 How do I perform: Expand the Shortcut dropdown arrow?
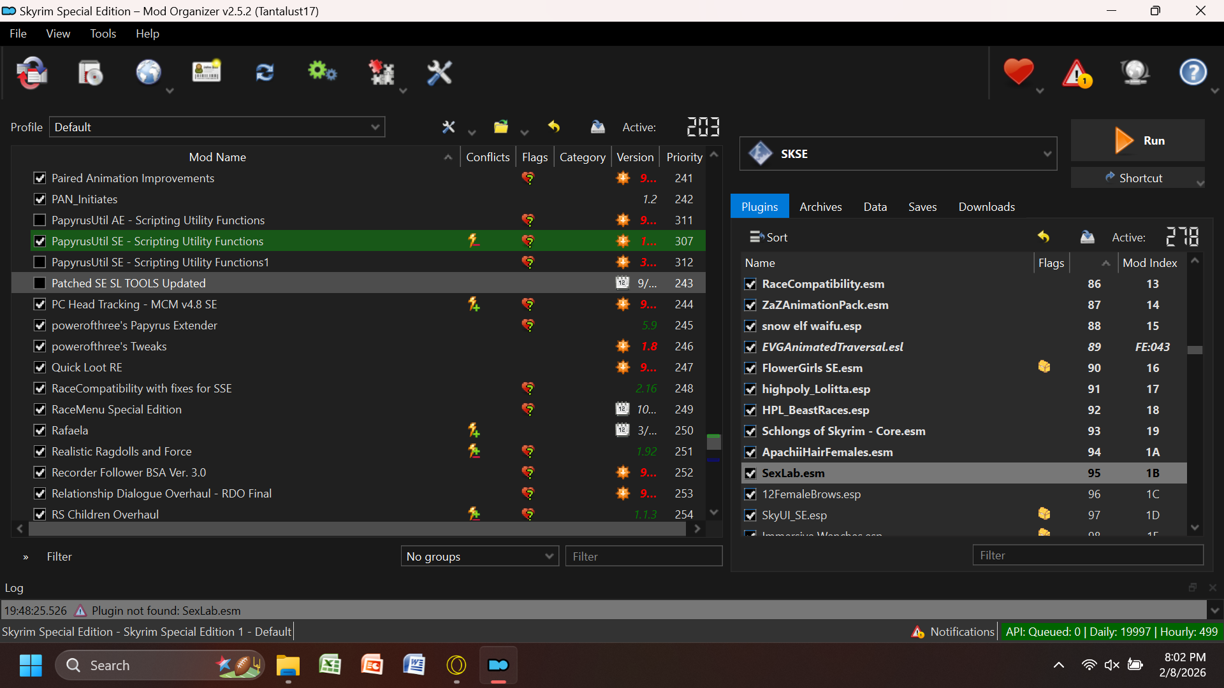tap(1200, 183)
